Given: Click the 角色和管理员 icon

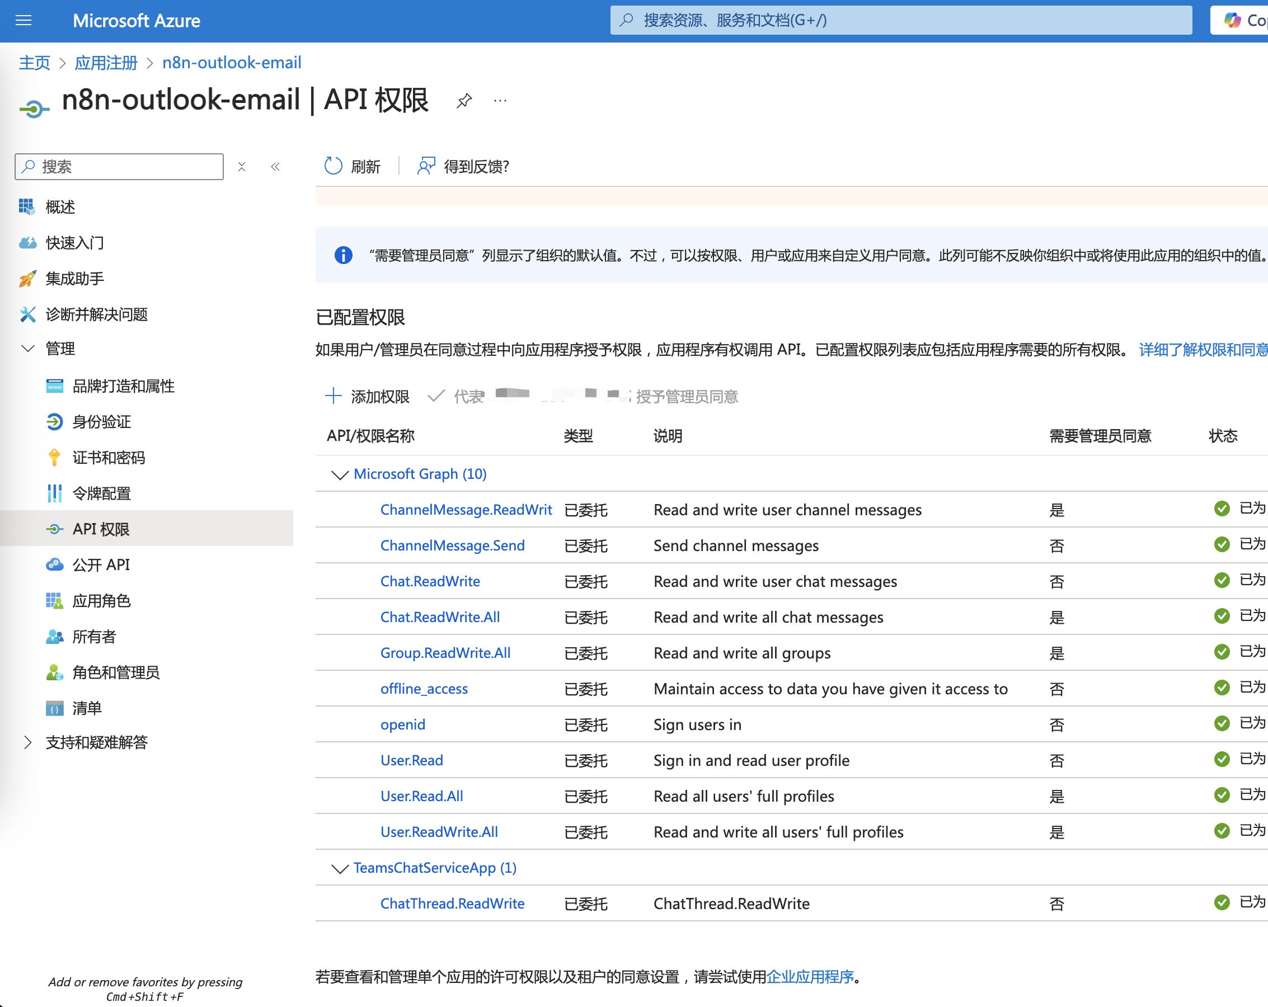Looking at the screenshot, I should [54, 672].
